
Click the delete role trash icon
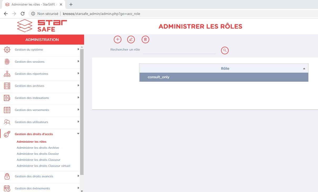coord(145,40)
